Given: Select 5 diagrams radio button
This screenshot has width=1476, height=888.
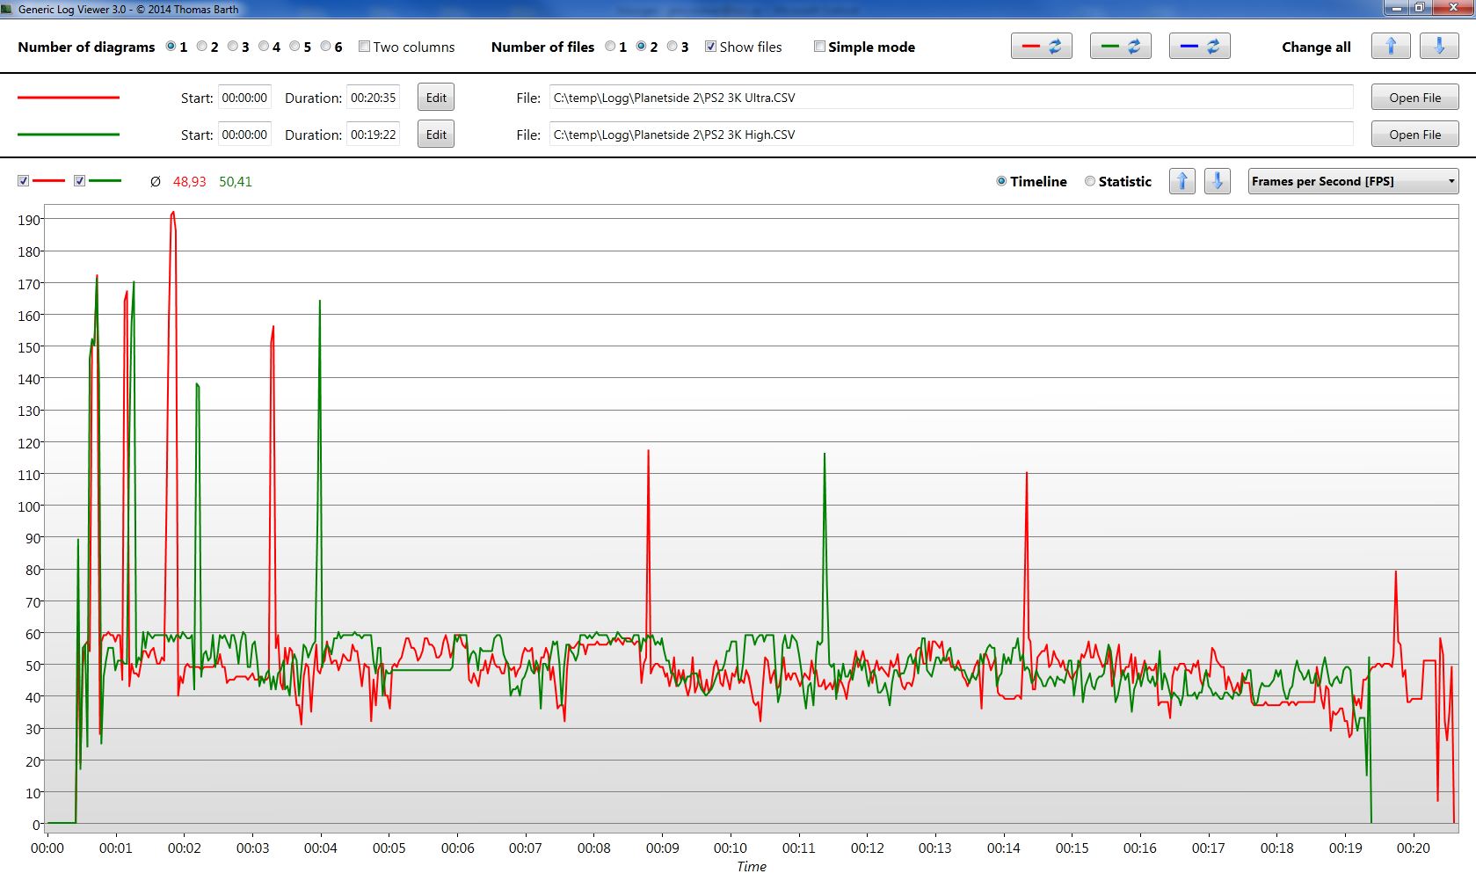Looking at the screenshot, I should [x=294, y=47].
